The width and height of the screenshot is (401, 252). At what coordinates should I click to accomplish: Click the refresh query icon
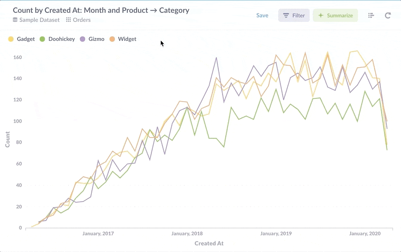[x=388, y=15]
